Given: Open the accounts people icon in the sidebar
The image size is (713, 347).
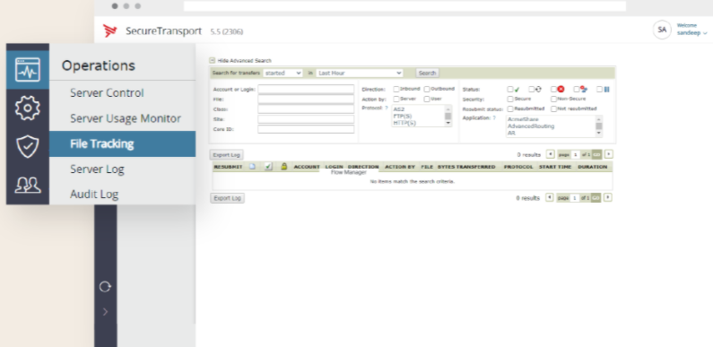Looking at the screenshot, I should (x=27, y=185).
